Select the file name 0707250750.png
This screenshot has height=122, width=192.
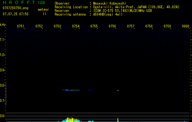click(x=16, y=8)
